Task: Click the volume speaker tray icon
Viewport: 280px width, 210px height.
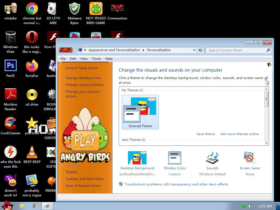Action: [250, 206]
